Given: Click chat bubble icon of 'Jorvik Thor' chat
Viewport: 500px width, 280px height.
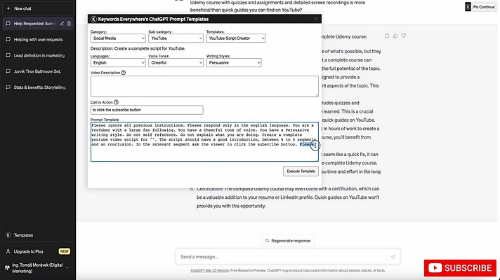Looking at the screenshot, I should [x=8, y=71].
